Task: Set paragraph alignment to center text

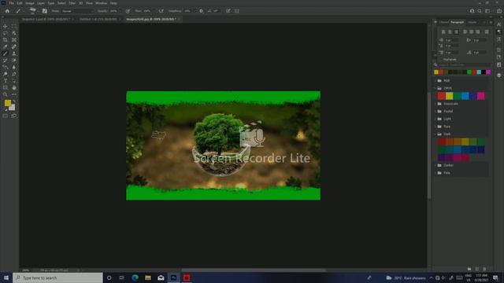Action: tap(450, 31)
